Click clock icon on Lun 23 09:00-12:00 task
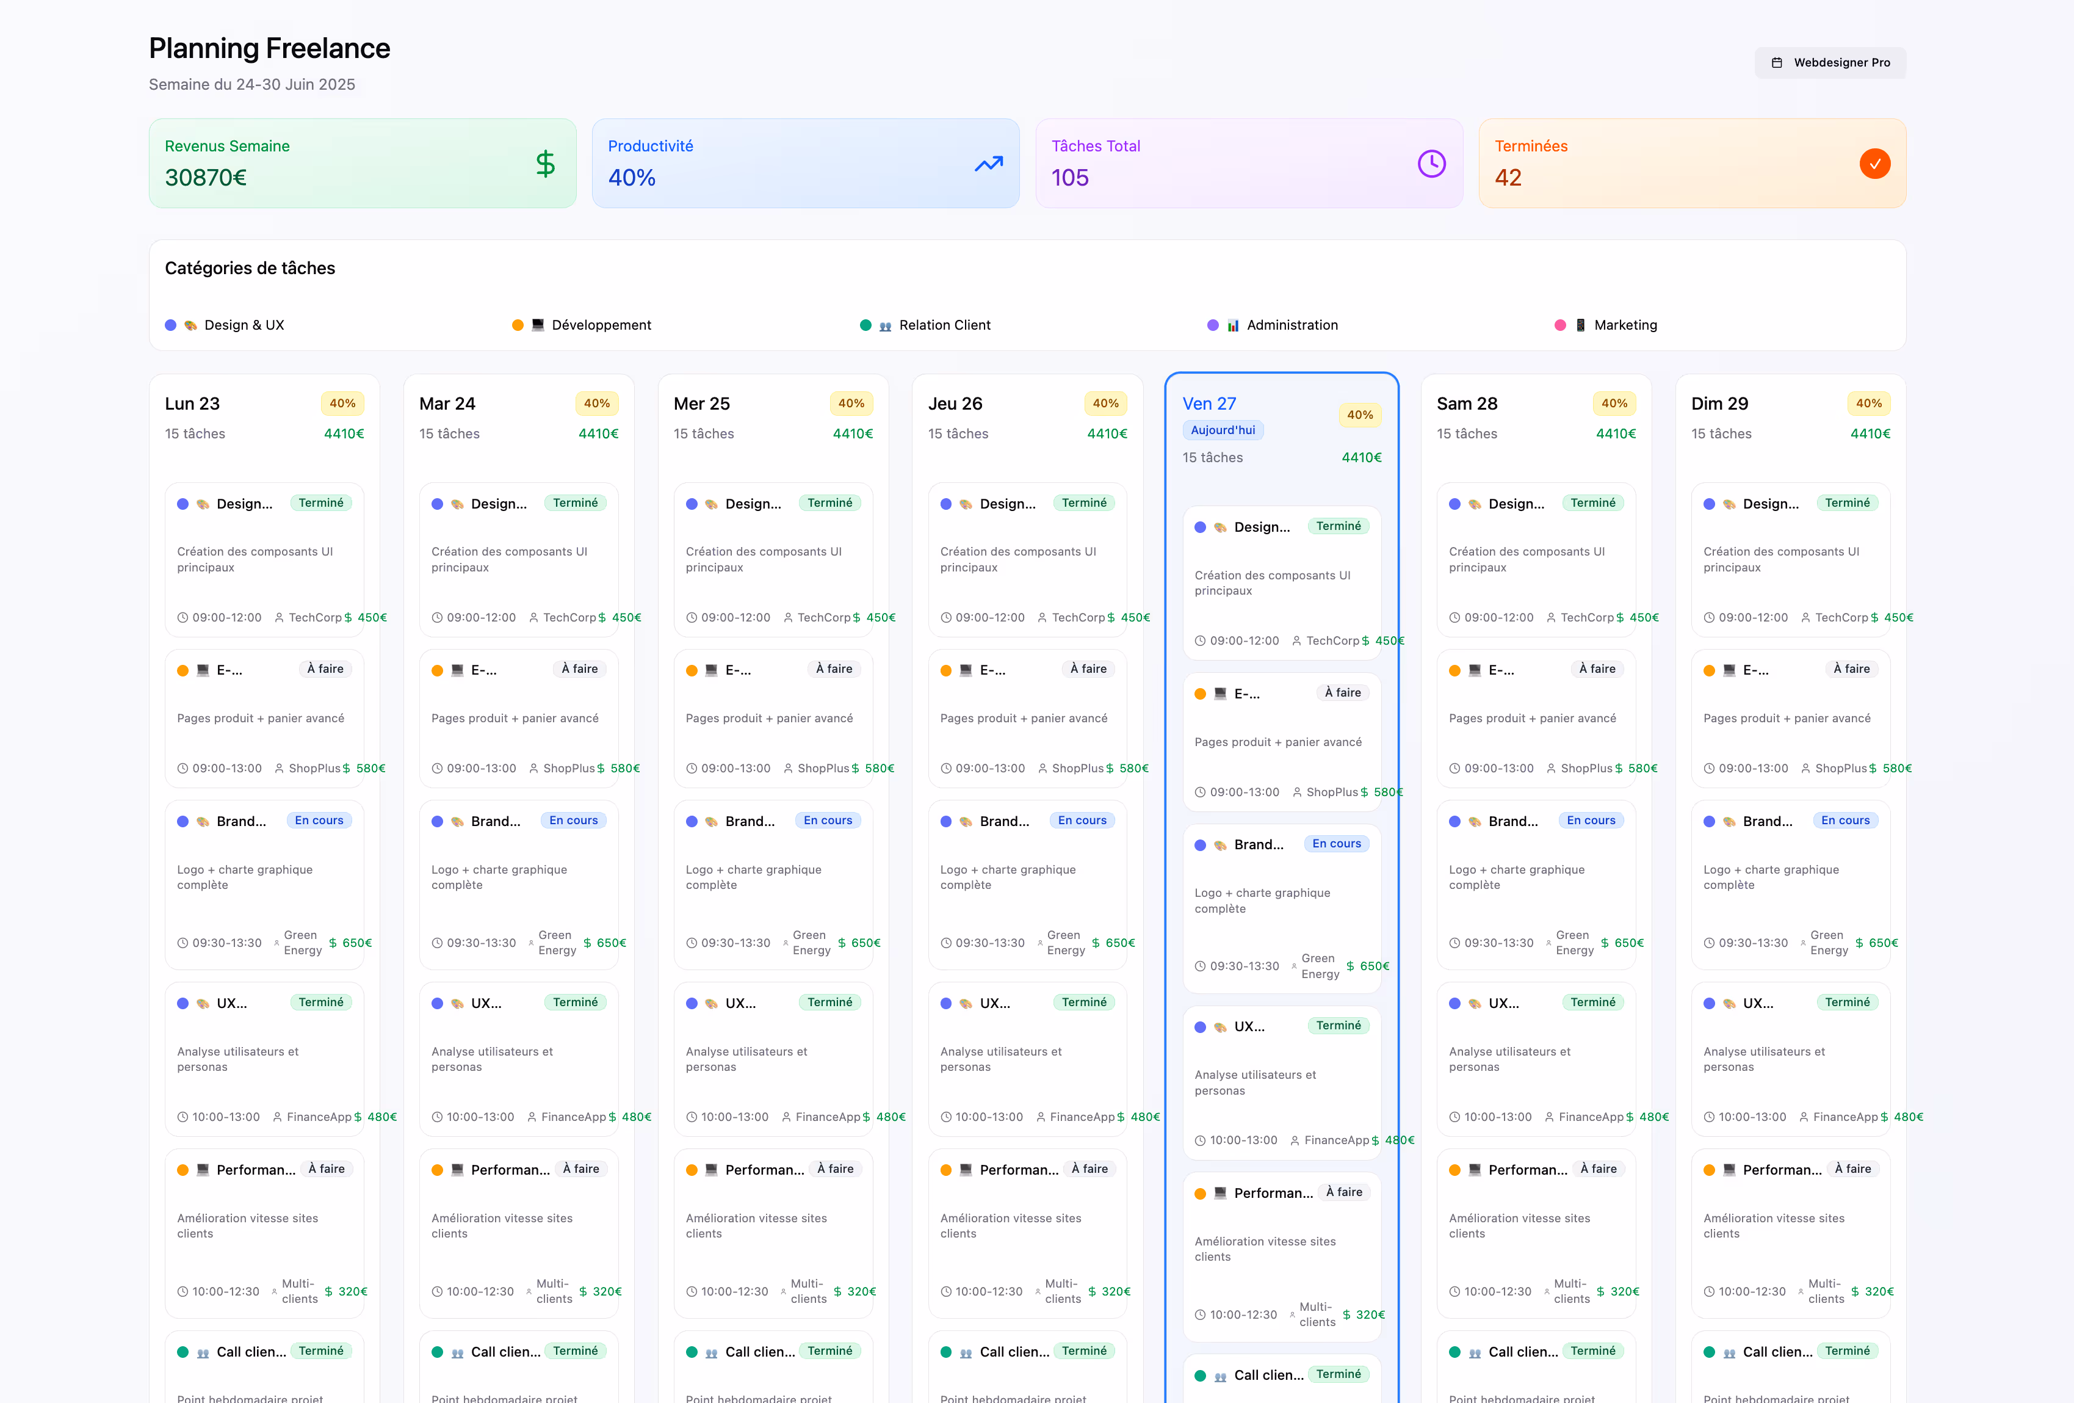The image size is (2074, 1403). [183, 618]
